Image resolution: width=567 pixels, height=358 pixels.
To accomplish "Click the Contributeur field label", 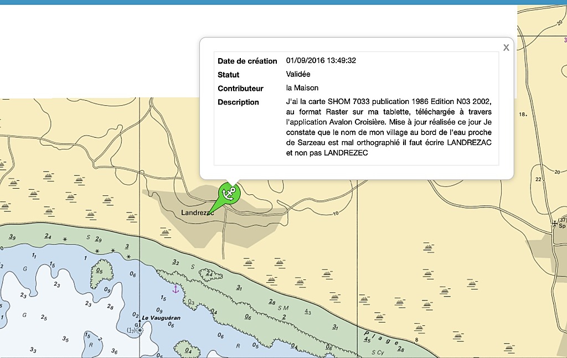I will 240,89.
